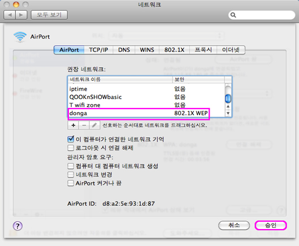The width and height of the screenshot is (299, 246).
Task: Click the 취소 cancel button
Action: coord(234,226)
